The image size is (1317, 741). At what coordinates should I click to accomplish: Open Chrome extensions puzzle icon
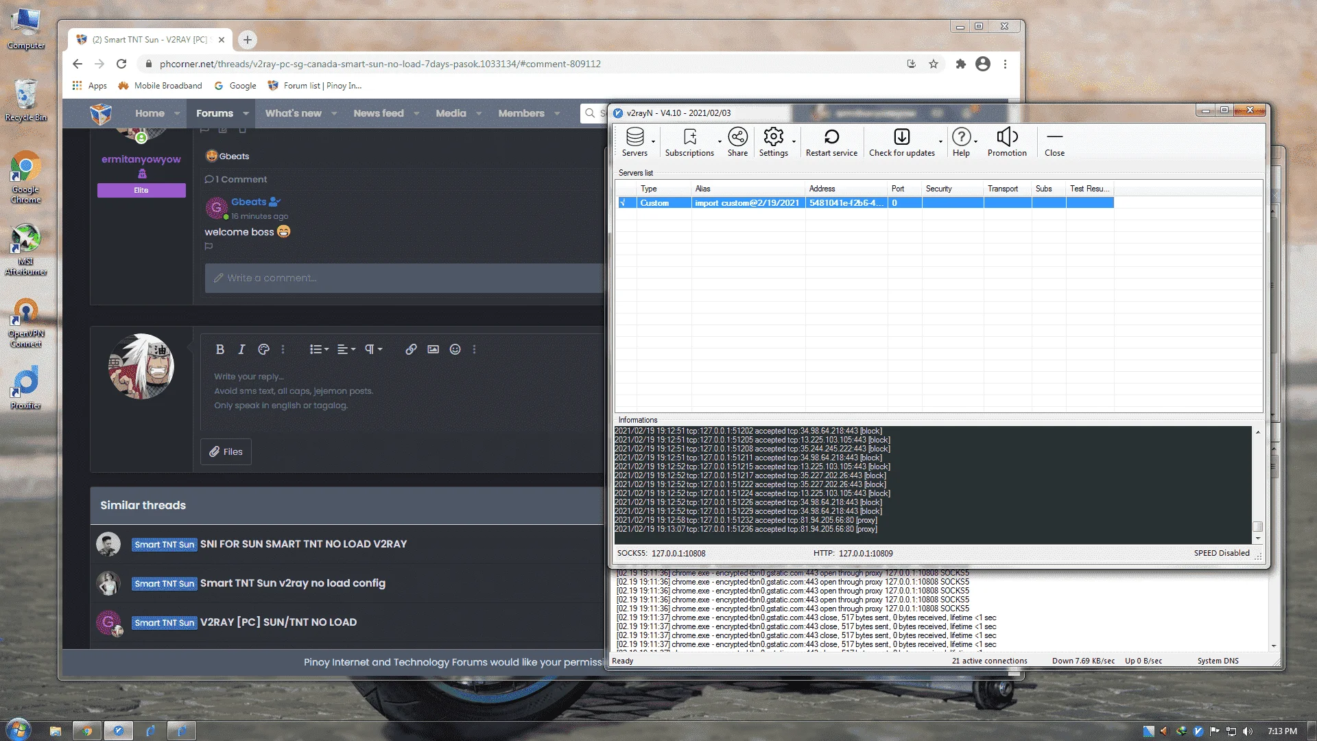(x=960, y=64)
